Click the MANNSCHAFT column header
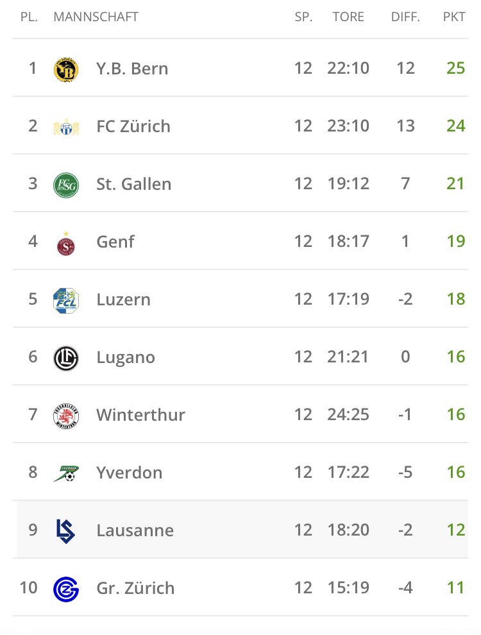 [x=96, y=17]
